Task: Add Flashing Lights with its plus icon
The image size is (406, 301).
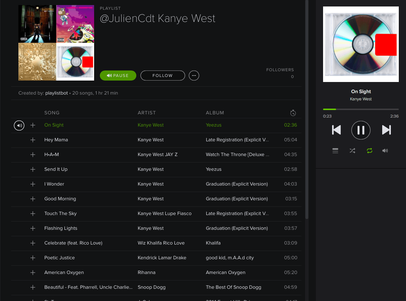Action: [33, 228]
